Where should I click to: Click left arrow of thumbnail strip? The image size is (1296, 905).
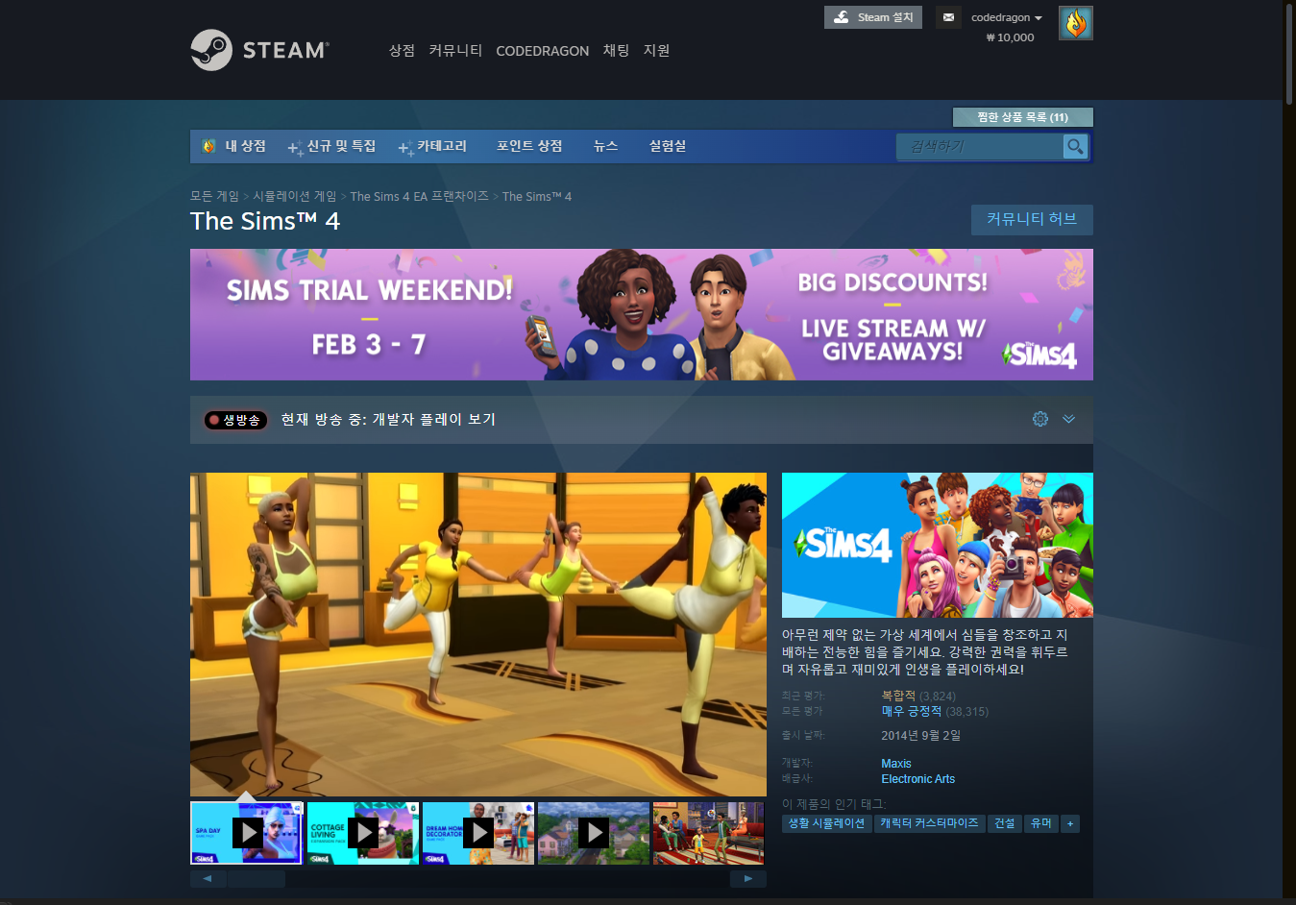click(208, 878)
